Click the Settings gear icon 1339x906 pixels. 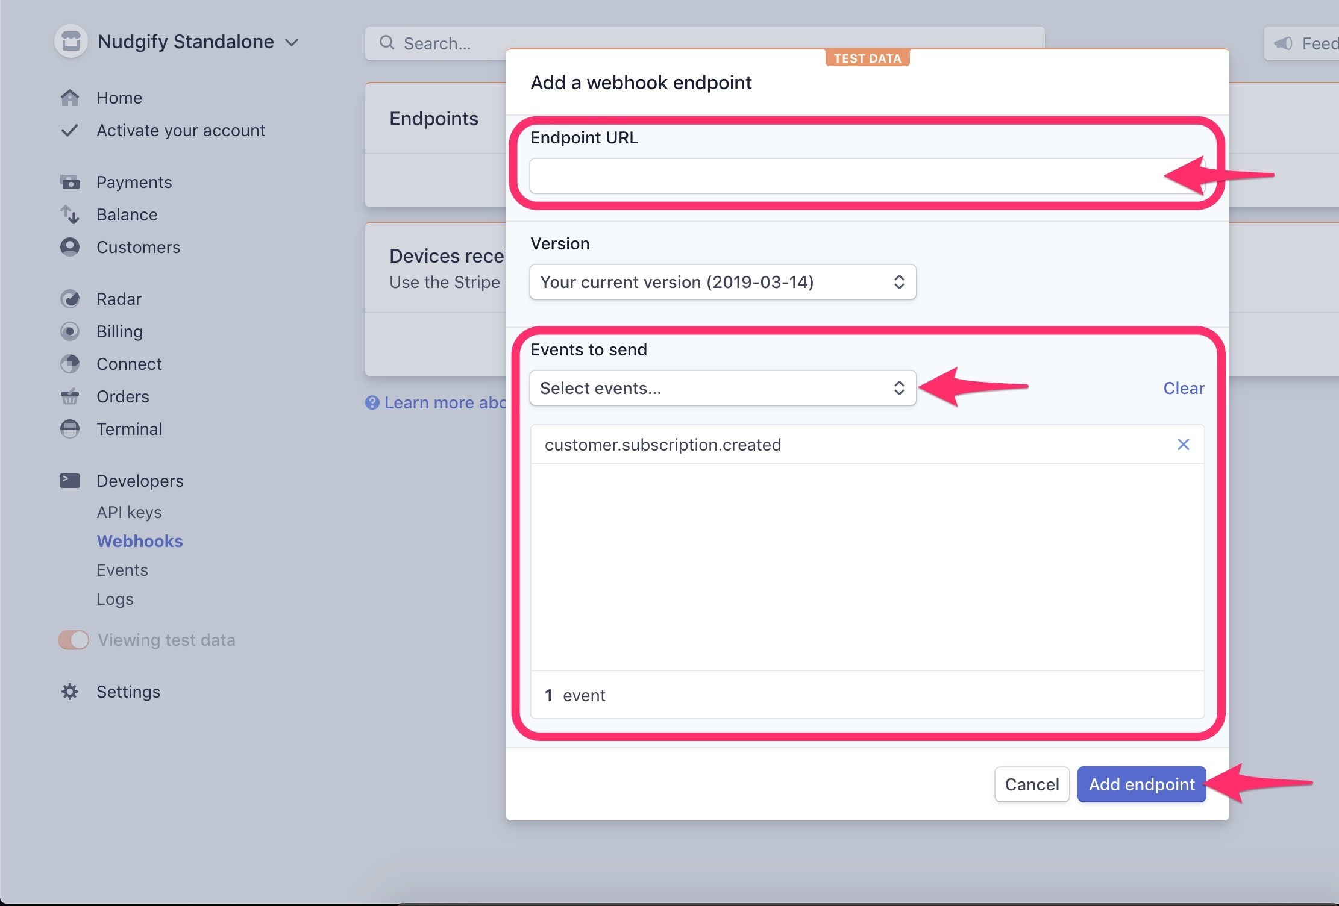coord(70,692)
